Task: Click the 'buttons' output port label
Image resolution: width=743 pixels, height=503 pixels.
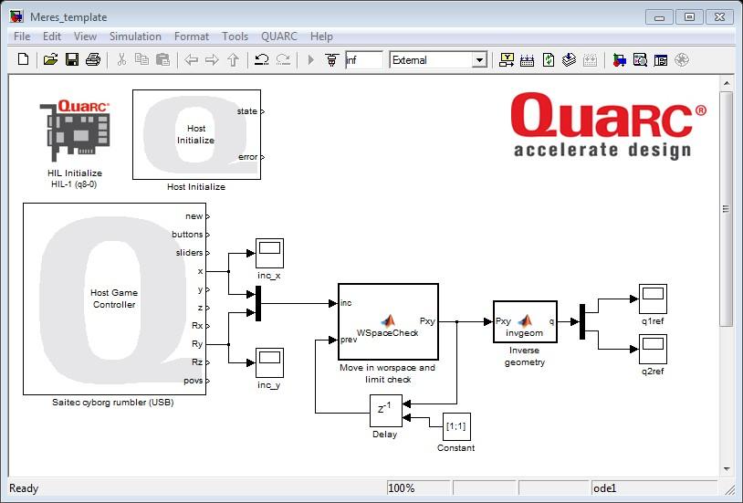Action: [x=187, y=235]
